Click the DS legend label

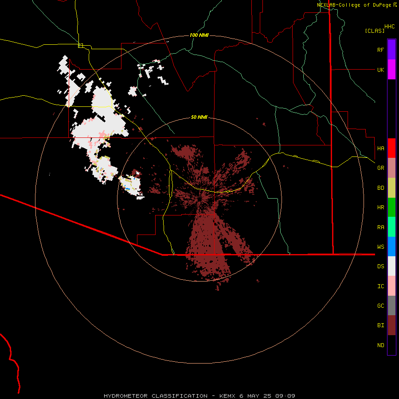[x=380, y=266]
